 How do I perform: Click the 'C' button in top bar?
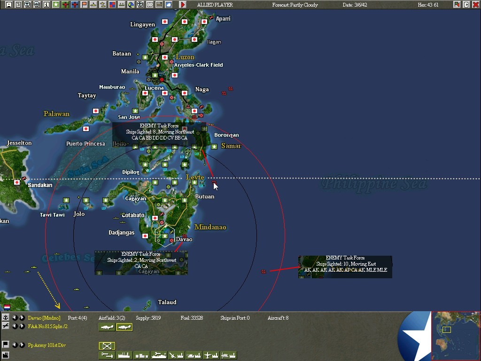pyautogui.click(x=466, y=5)
